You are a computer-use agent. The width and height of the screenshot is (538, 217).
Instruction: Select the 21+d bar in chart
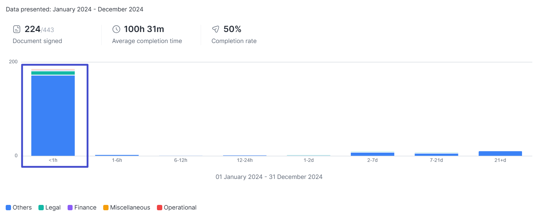pyautogui.click(x=500, y=153)
